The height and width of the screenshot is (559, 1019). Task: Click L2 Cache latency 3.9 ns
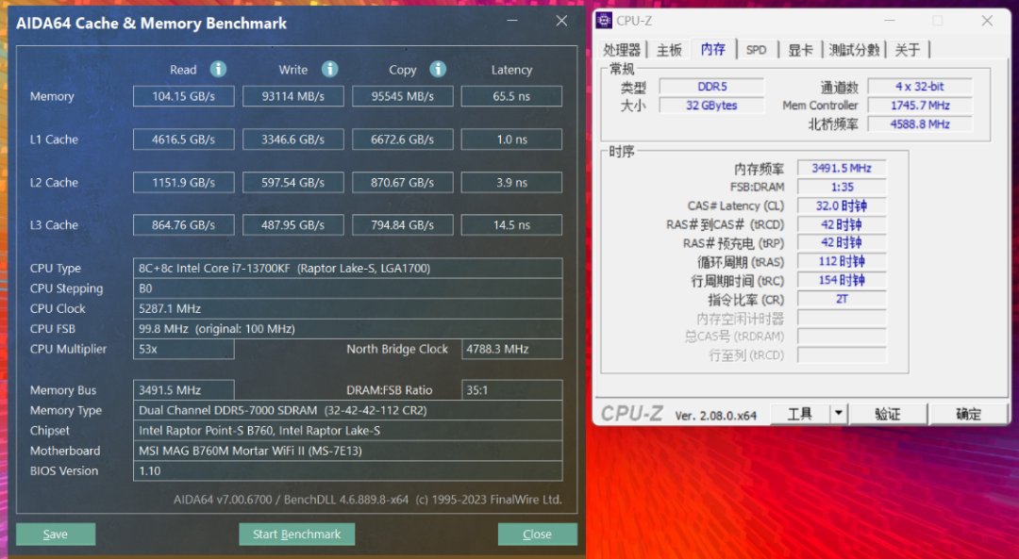[x=511, y=183]
